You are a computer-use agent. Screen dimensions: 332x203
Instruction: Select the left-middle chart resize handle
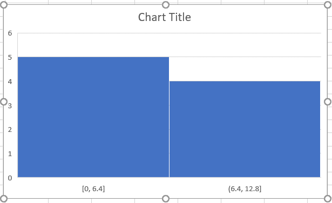coord(4,102)
